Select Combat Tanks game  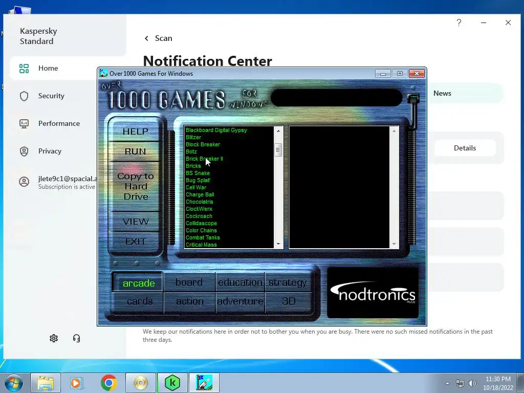coord(203,237)
